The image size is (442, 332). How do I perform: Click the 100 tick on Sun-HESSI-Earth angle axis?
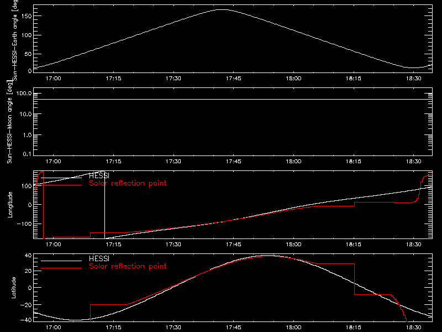[27, 35]
